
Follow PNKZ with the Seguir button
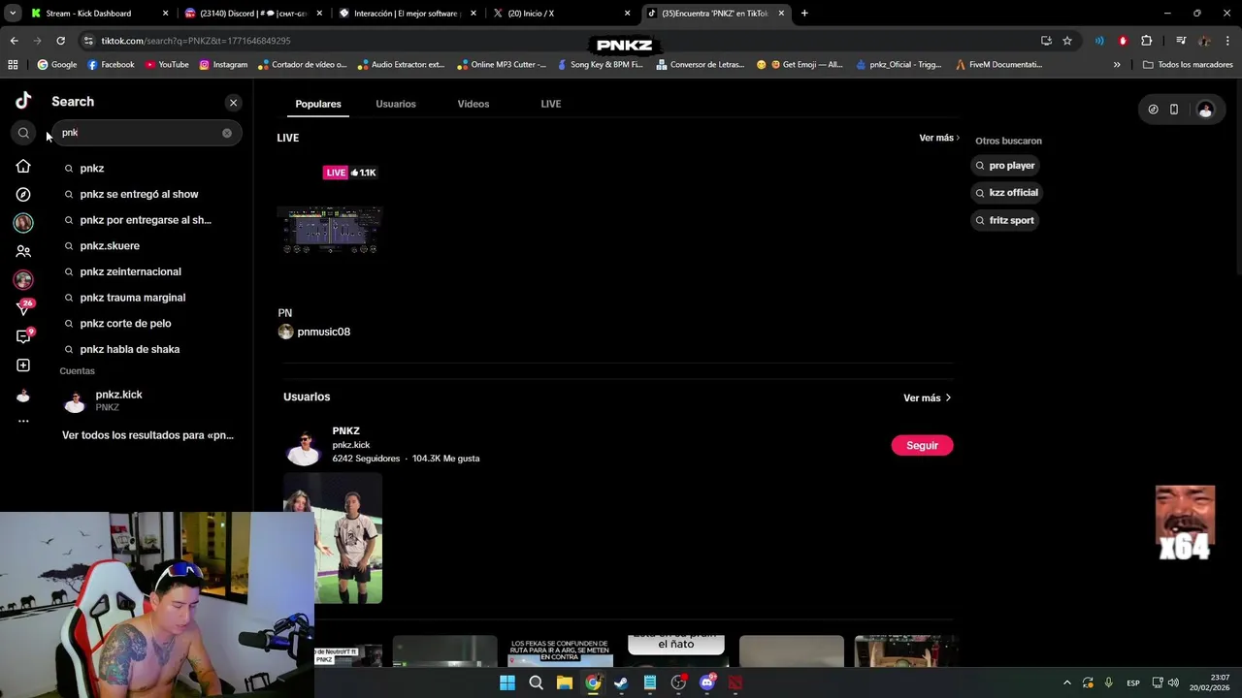click(x=922, y=445)
